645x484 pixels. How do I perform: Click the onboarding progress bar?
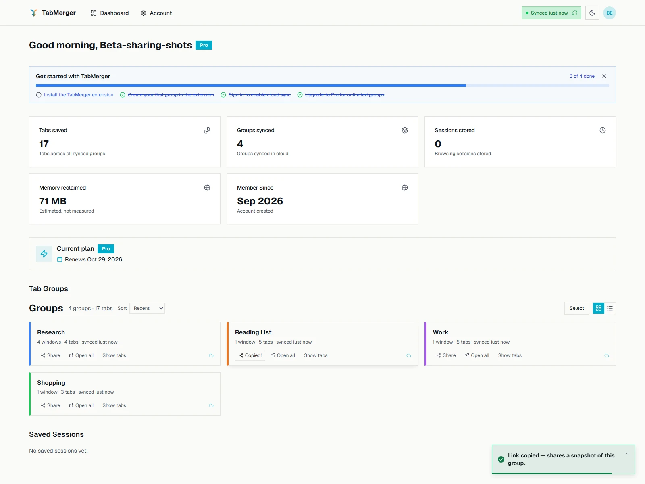tap(322, 86)
